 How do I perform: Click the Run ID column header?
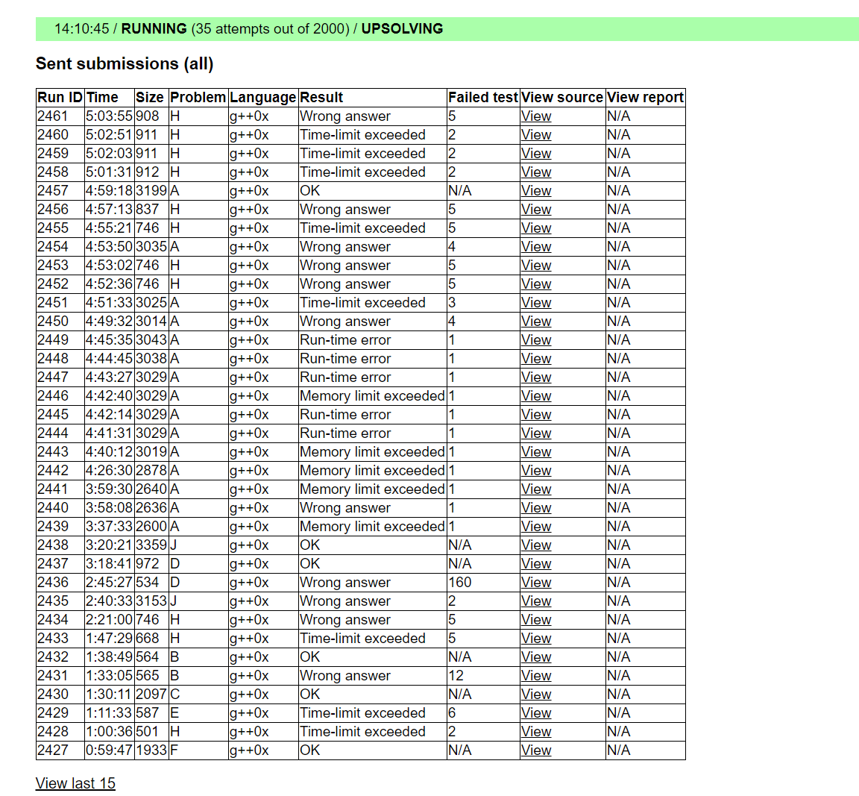coord(60,98)
